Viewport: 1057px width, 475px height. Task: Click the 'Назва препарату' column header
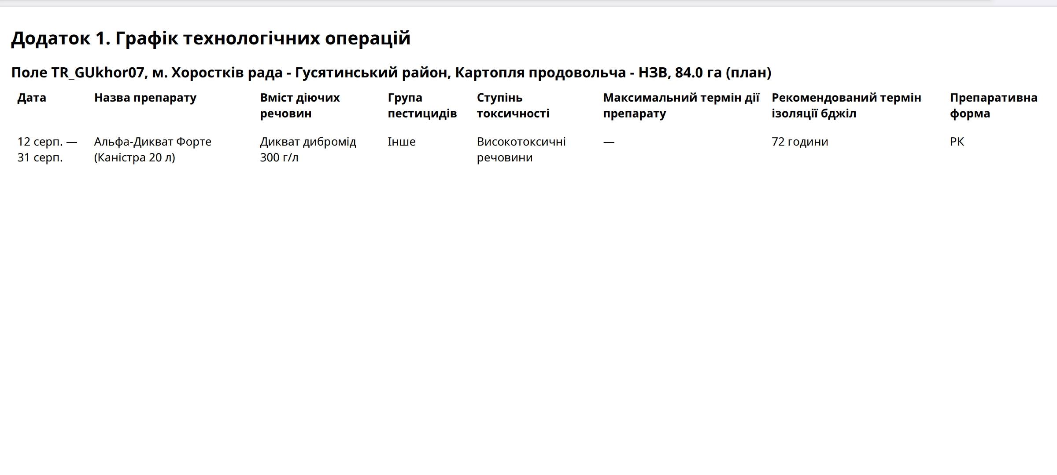click(x=145, y=98)
